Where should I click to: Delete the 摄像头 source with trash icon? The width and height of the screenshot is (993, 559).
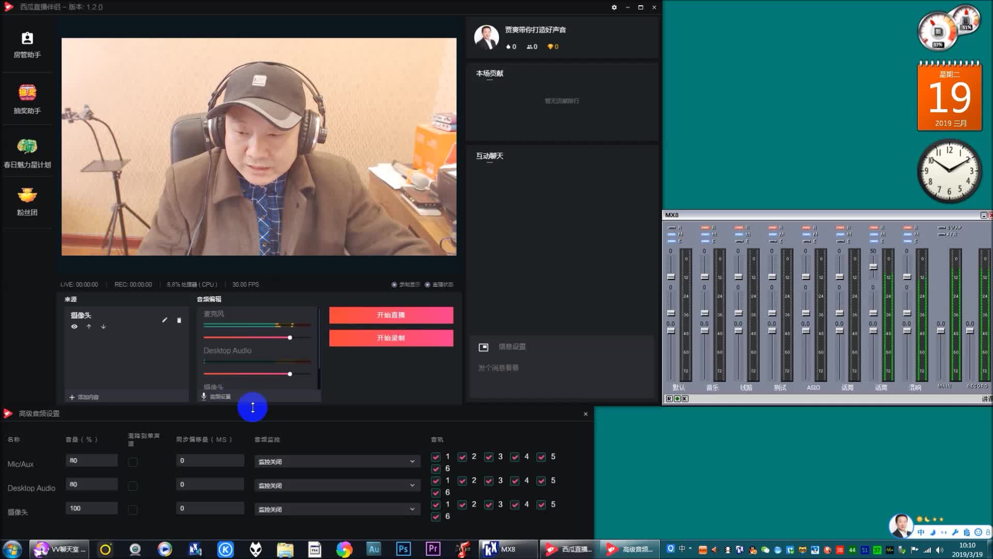[179, 320]
